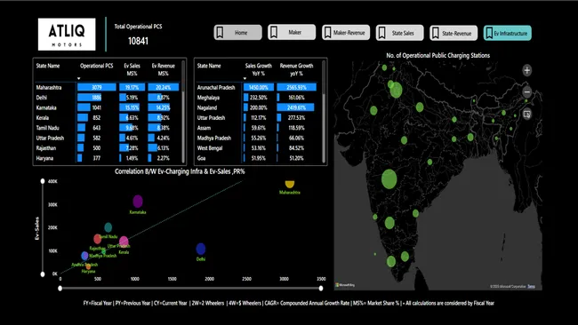The image size is (578, 325).
Task: Select Maharashtra row in left table
Action: coord(108,87)
